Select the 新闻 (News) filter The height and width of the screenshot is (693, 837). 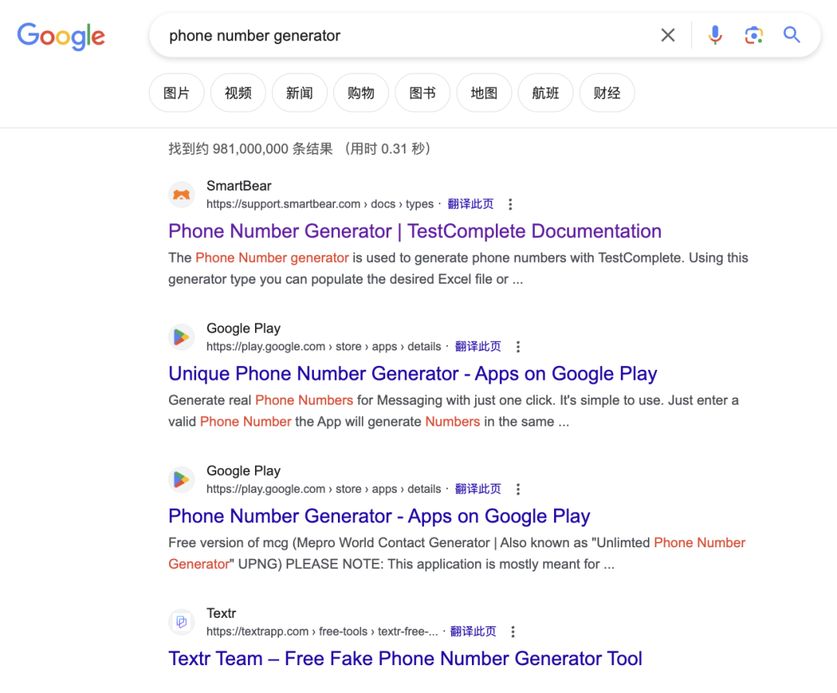click(299, 93)
